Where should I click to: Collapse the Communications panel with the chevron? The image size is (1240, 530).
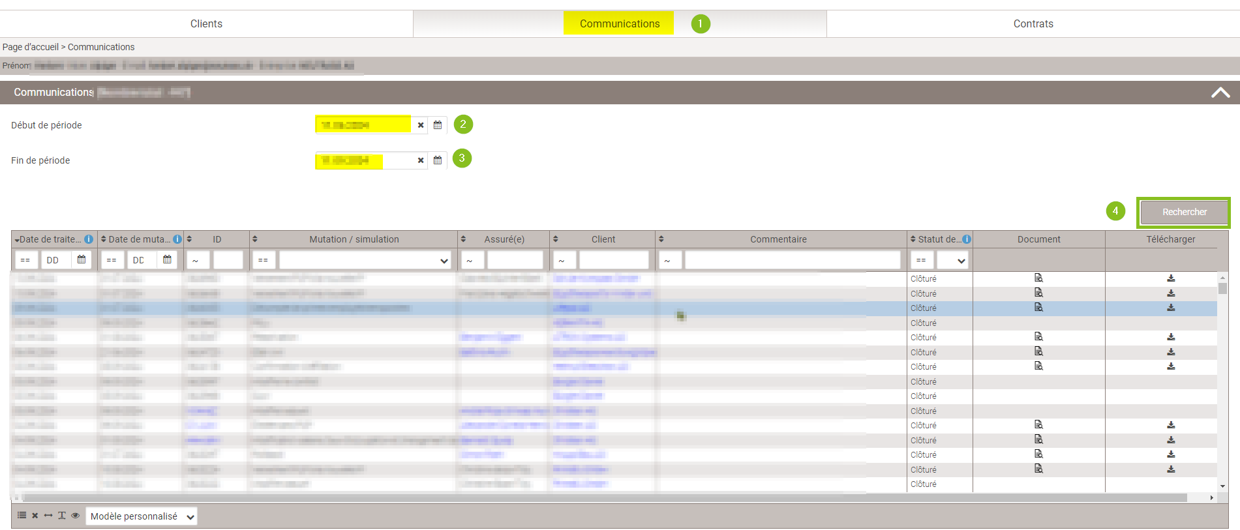[1220, 93]
